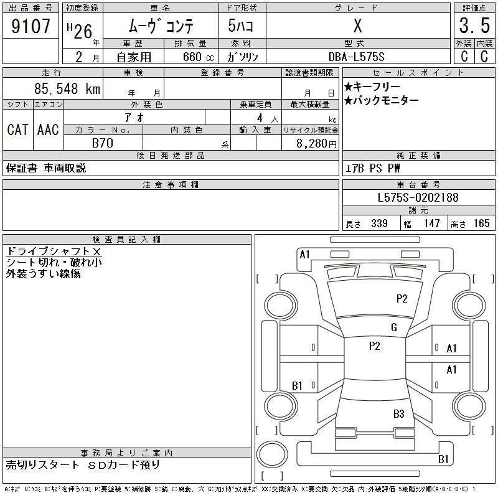
Task: Select the shift type "CAT"
Action: 18,129
